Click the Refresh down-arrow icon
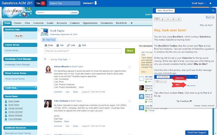Viewport: 217px width, 135px height. click(x=96, y=3)
